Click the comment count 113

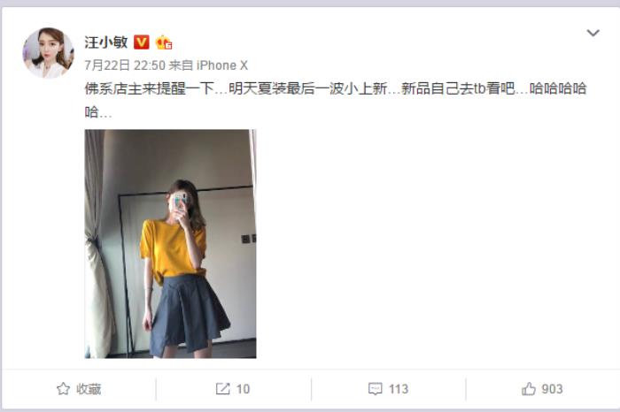pos(399,389)
